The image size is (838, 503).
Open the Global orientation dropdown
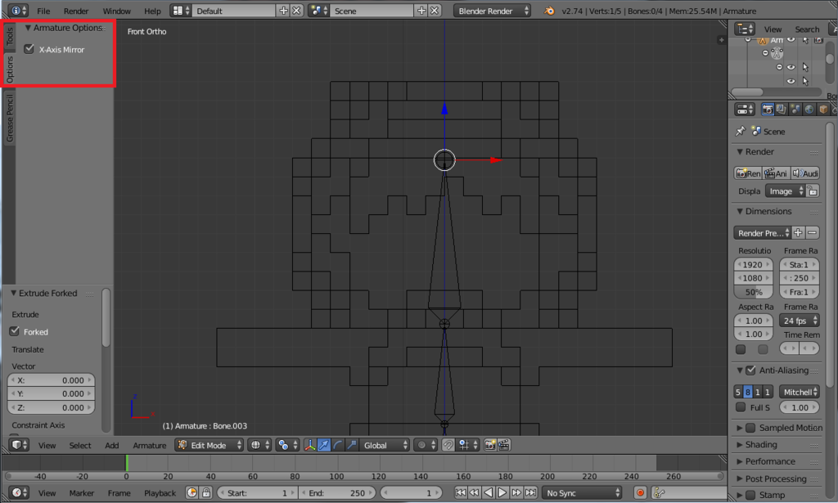(384, 445)
